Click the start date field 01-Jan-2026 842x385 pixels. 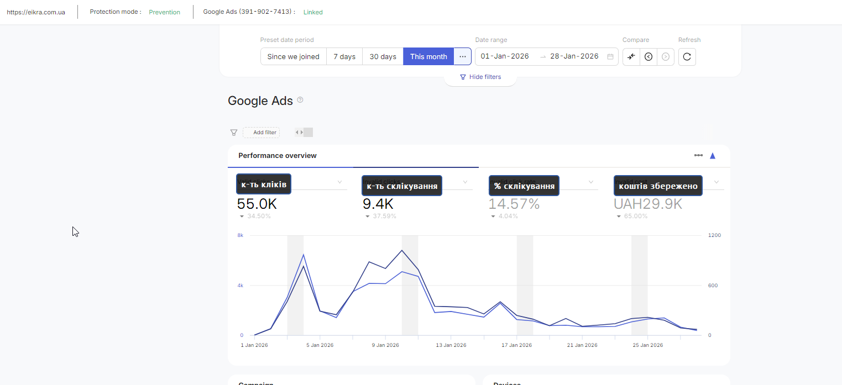point(505,57)
